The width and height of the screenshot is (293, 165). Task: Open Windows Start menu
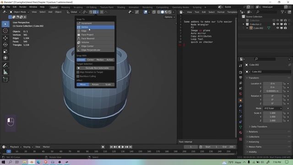point(3,162)
